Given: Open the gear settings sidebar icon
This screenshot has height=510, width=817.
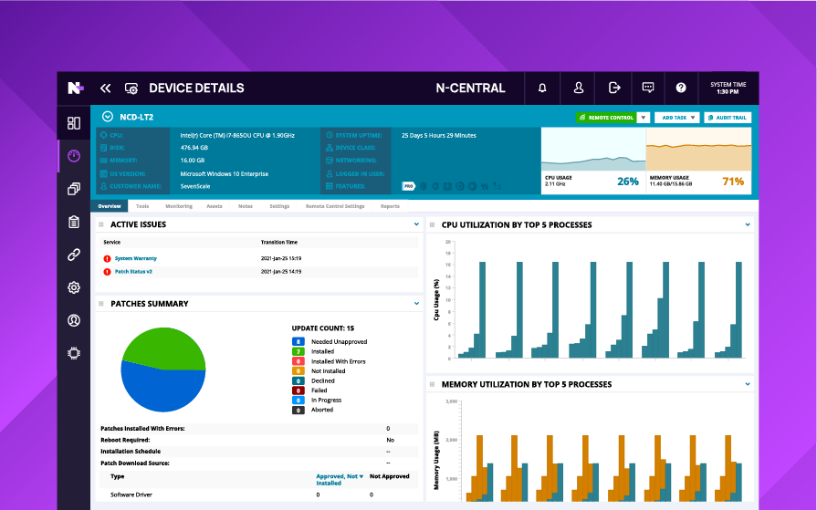Looking at the screenshot, I should coord(74,287).
